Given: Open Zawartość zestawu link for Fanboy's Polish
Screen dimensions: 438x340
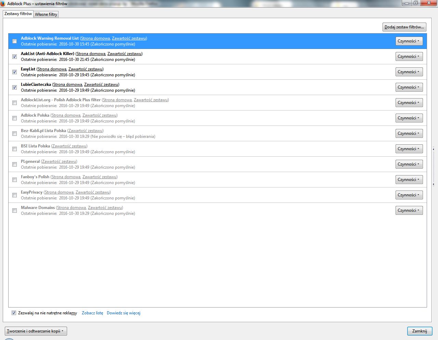Looking at the screenshot, I should tap(100, 177).
